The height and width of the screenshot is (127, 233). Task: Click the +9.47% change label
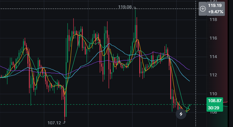(x=216, y=12)
